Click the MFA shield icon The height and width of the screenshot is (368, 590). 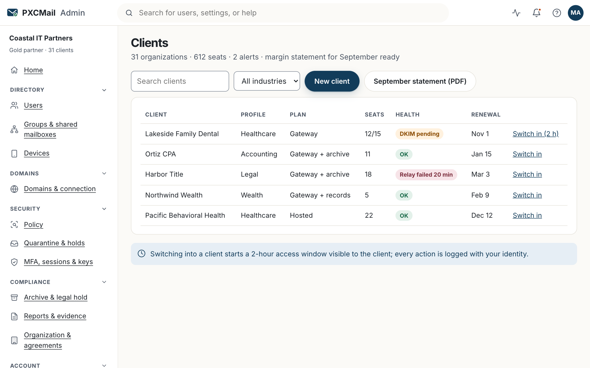point(14,262)
